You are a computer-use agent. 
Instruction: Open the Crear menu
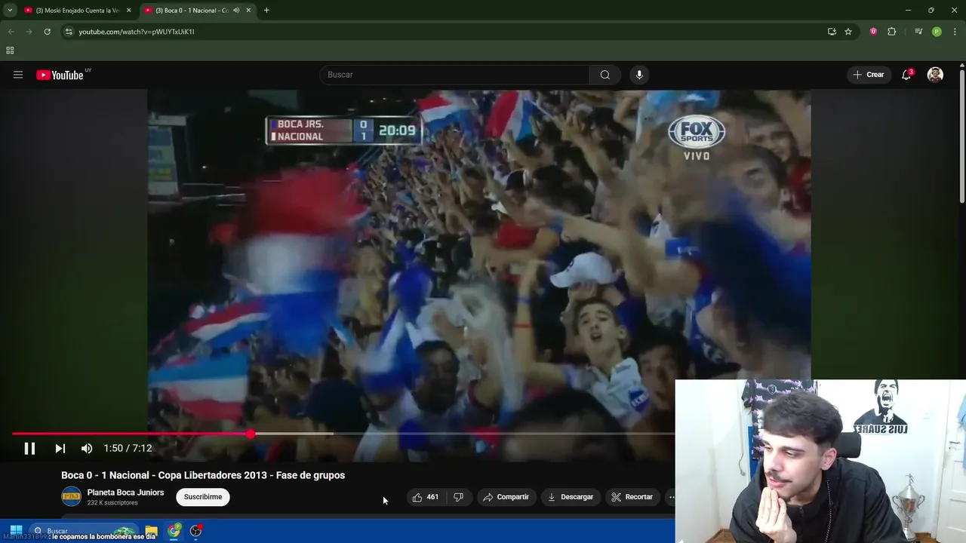[x=869, y=75]
